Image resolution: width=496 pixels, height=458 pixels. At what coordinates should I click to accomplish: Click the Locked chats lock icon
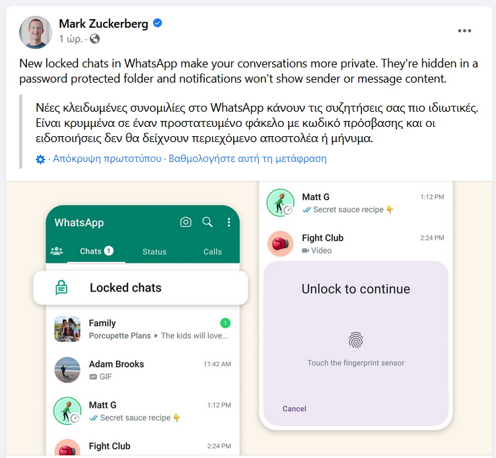[61, 287]
